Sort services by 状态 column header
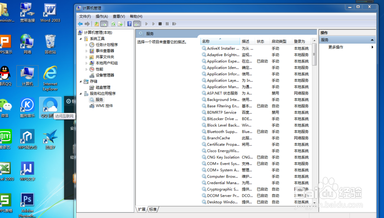Screen dimensions: 384x218 (x=262, y=41)
